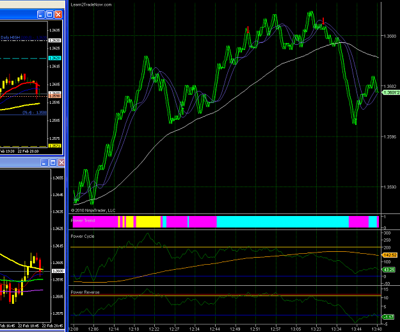Click the 12:00 time axis label
Image resolution: width=400 pixels, height=332 pixels.
pos(74,329)
